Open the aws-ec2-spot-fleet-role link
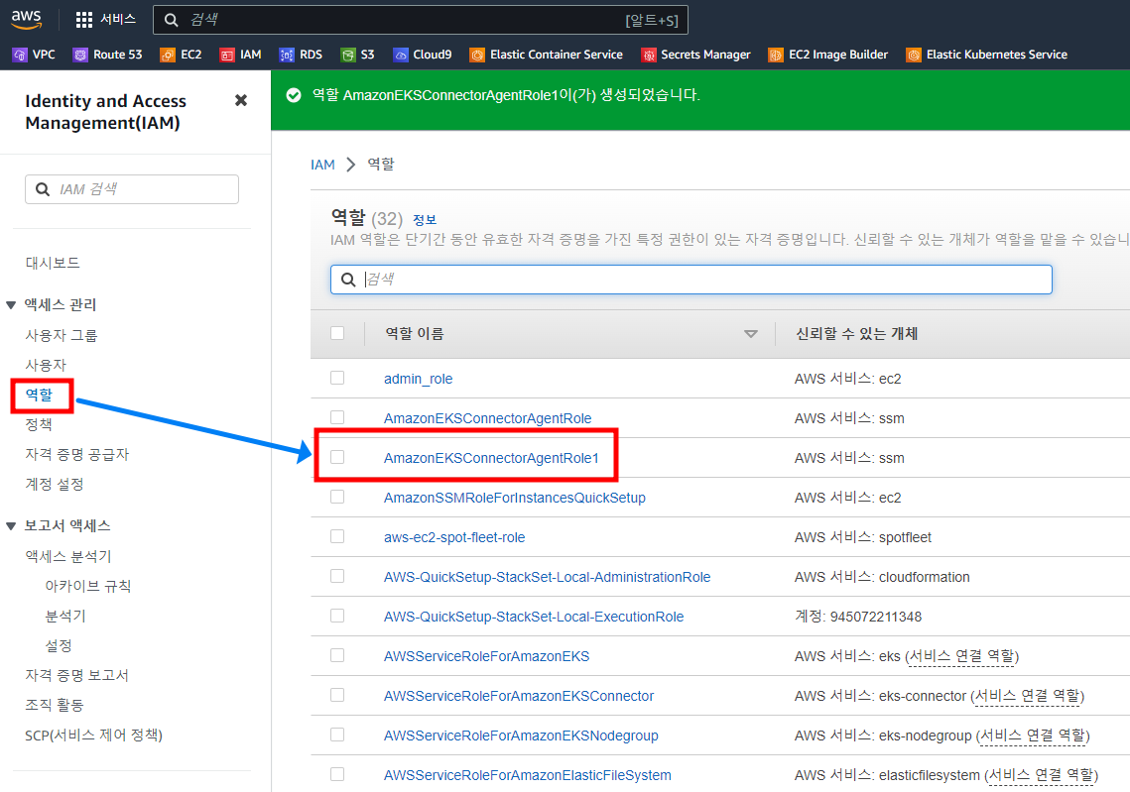Viewport: 1130px width, 792px height. coord(454,537)
